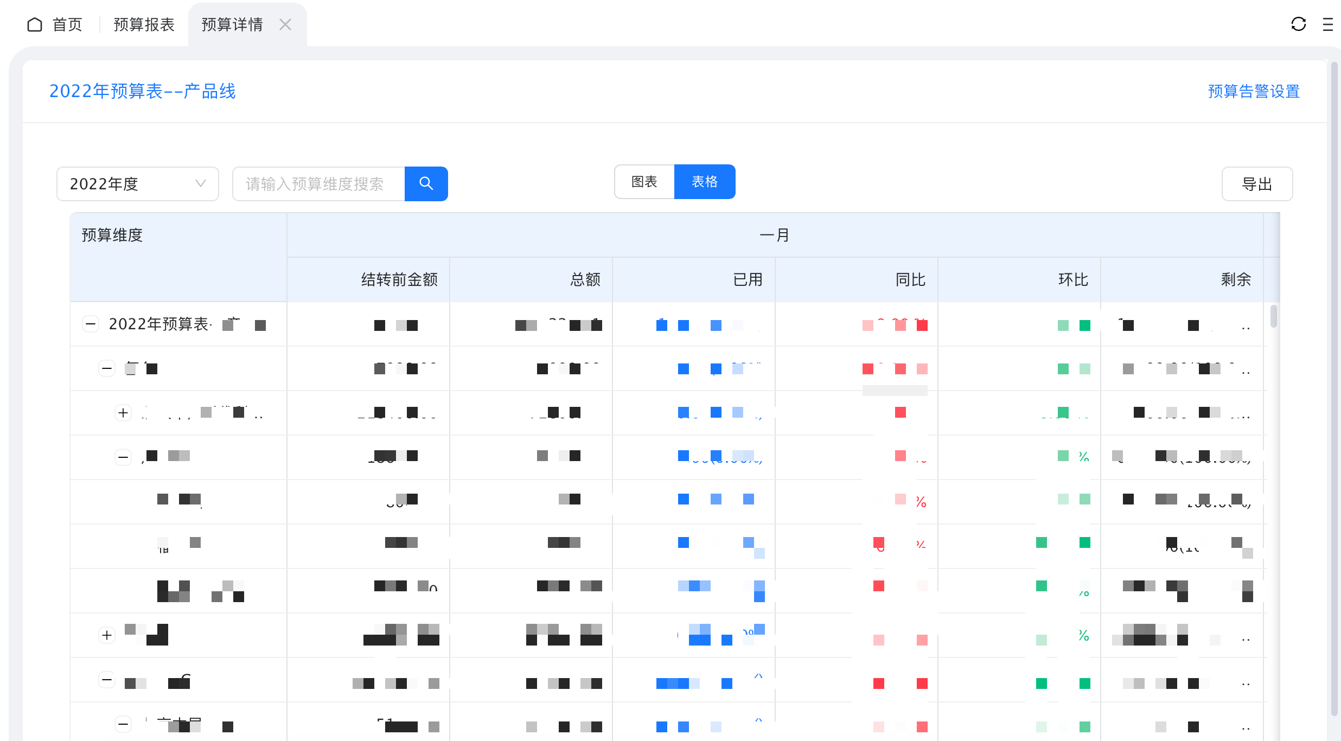Open the hamburger menu icon
This screenshot has height=741, width=1341.
[1327, 24]
